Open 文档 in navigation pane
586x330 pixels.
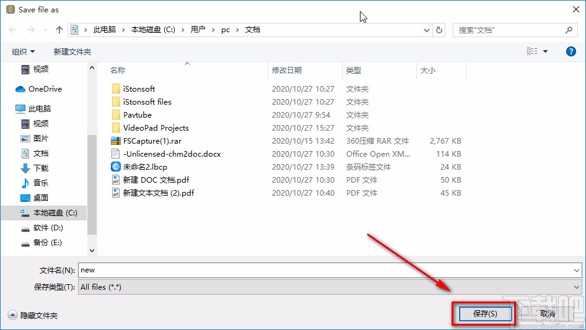[x=35, y=153]
